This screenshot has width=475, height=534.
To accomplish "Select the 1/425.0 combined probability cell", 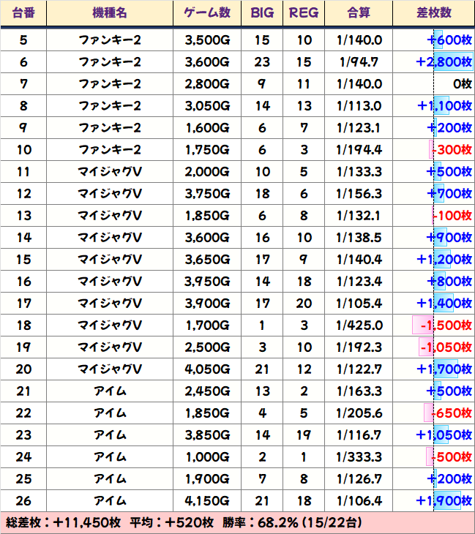I will pyautogui.click(x=359, y=326).
